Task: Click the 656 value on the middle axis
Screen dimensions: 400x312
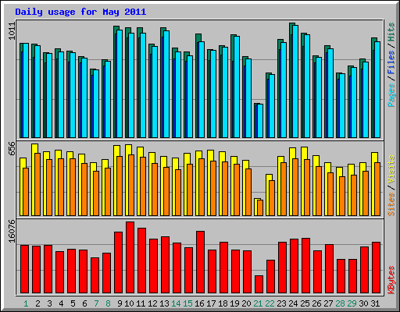Action: pyautogui.click(x=12, y=148)
